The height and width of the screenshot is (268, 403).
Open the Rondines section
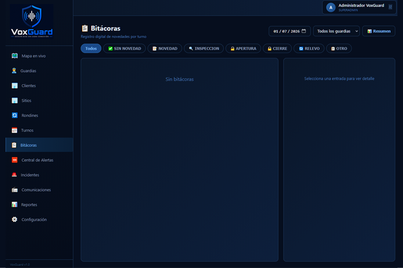click(39, 115)
